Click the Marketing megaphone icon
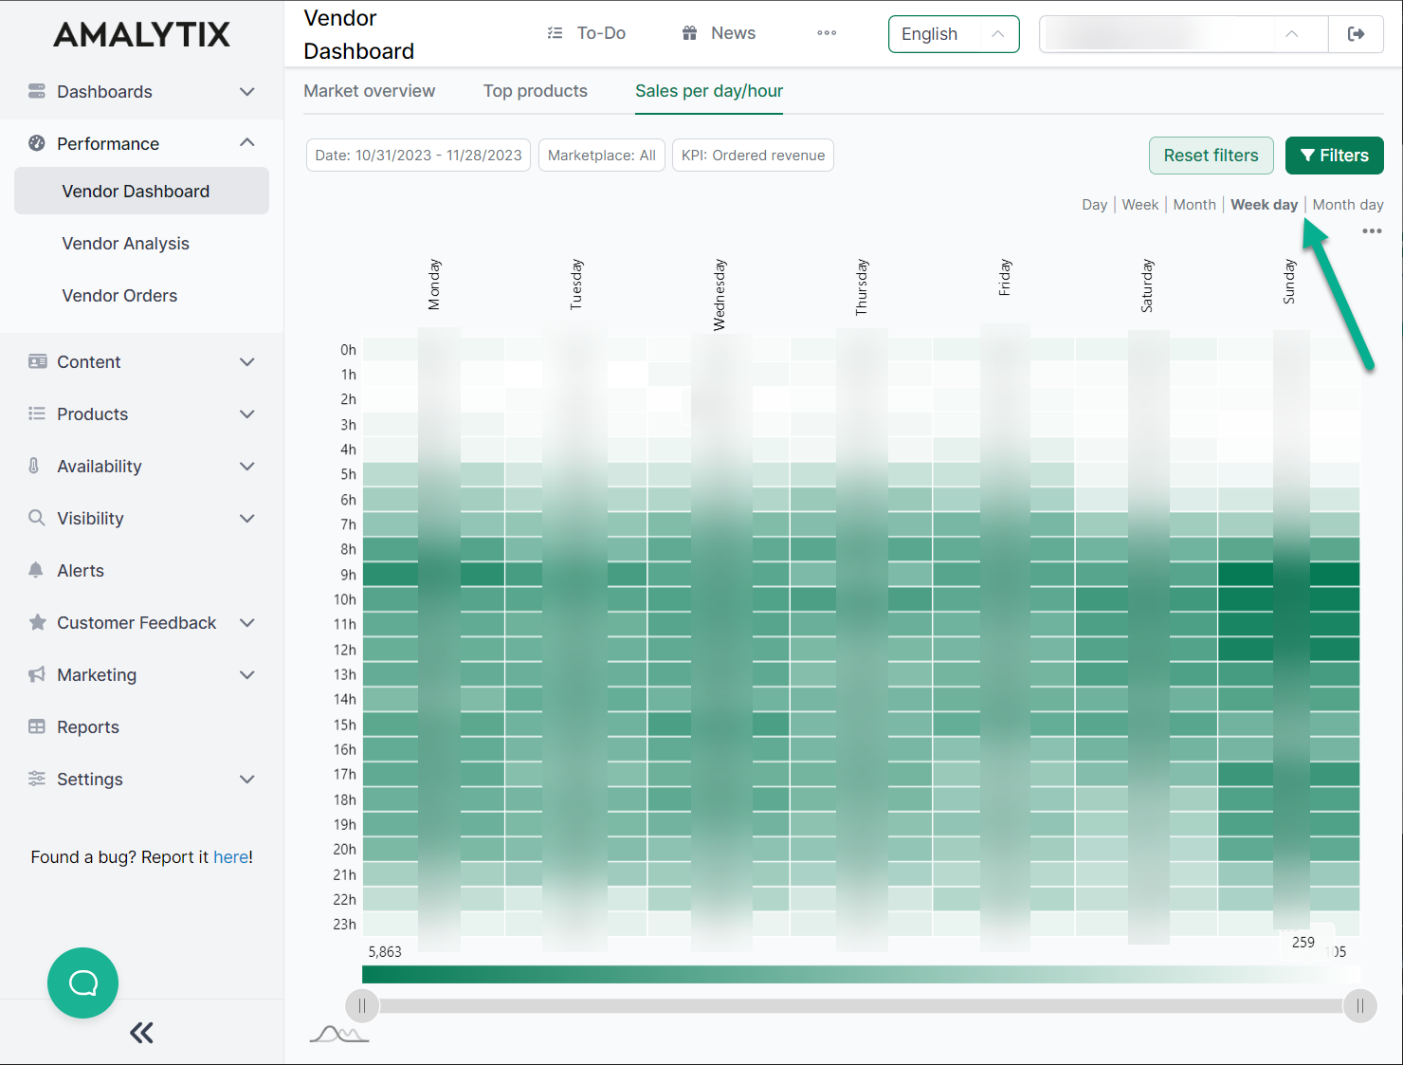 coord(37,674)
